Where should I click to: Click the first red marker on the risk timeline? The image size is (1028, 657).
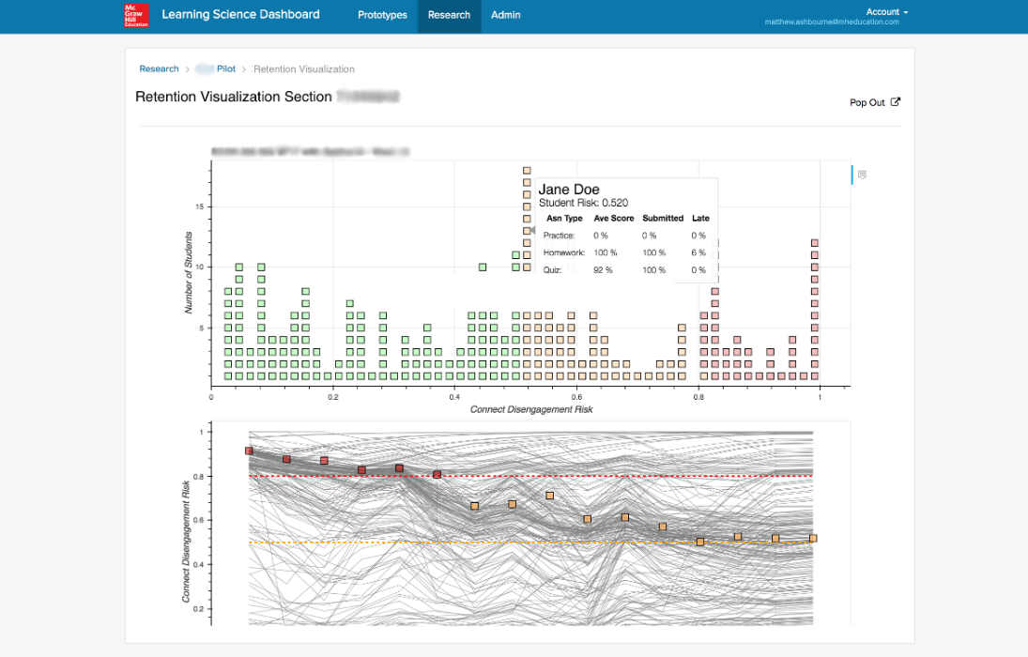click(x=249, y=451)
